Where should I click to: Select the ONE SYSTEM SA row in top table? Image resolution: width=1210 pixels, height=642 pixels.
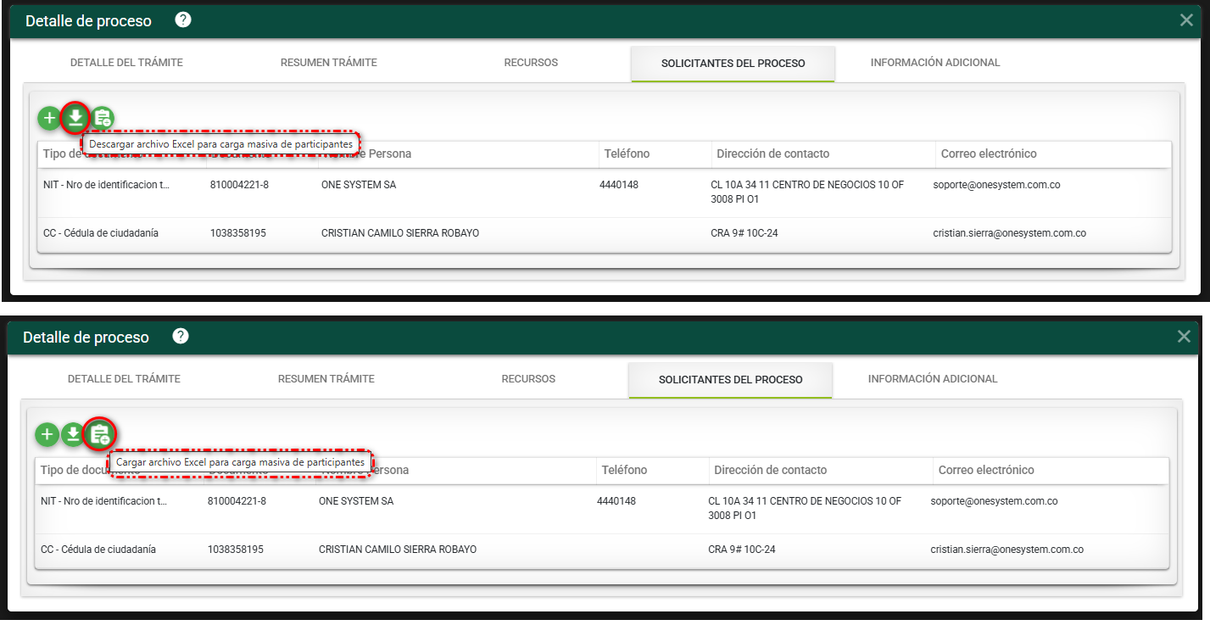(359, 184)
